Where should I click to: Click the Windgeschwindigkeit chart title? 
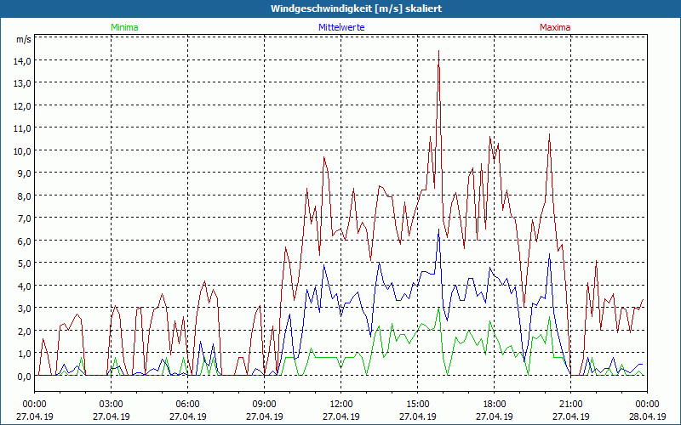pyautogui.click(x=356, y=8)
